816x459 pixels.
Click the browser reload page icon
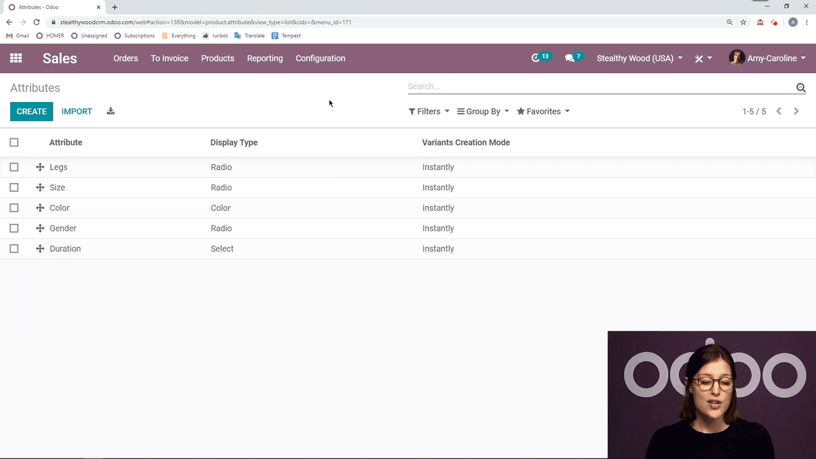pyautogui.click(x=36, y=22)
